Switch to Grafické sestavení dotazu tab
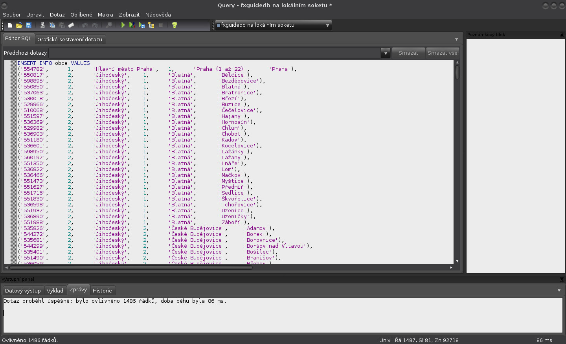 pos(70,39)
